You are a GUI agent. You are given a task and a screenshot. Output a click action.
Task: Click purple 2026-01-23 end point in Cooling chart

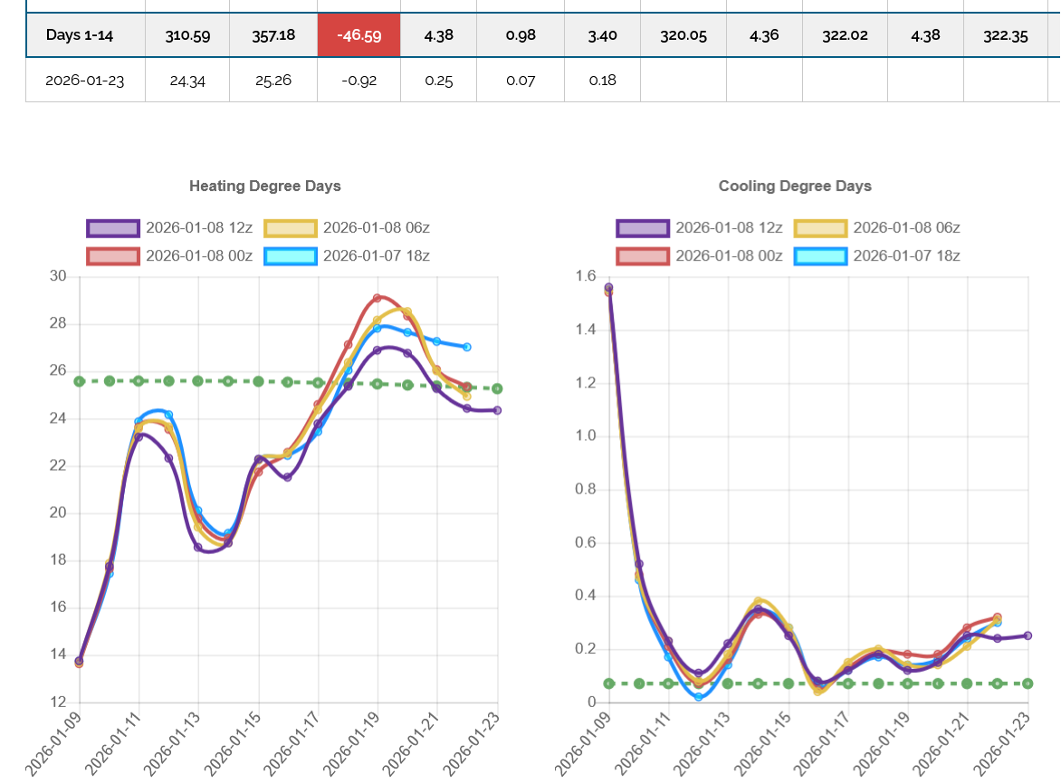pos(1028,636)
